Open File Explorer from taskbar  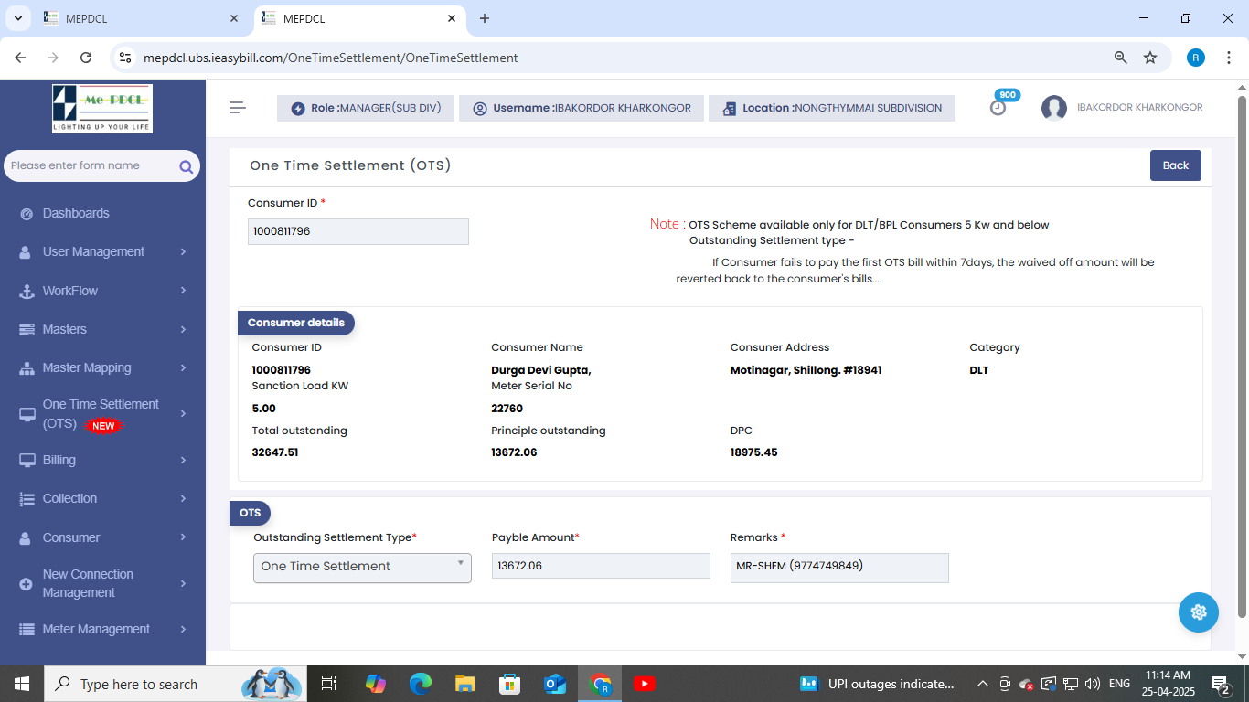tap(464, 684)
